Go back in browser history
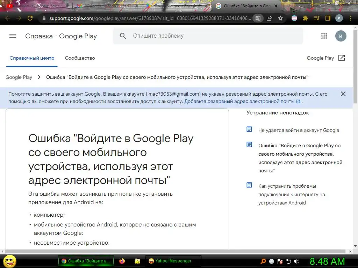This screenshot has height=268, width=358. [x=8, y=18]
